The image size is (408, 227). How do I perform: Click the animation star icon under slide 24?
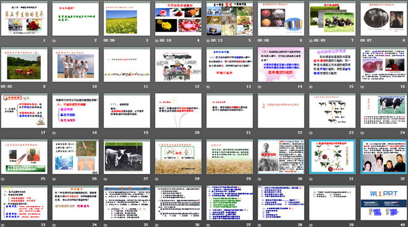[362, 133]
